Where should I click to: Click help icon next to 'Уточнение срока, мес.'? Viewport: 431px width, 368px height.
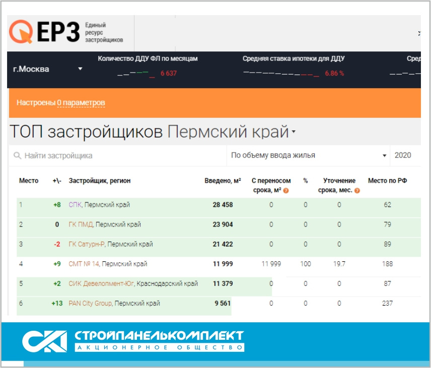click(357, 191)
